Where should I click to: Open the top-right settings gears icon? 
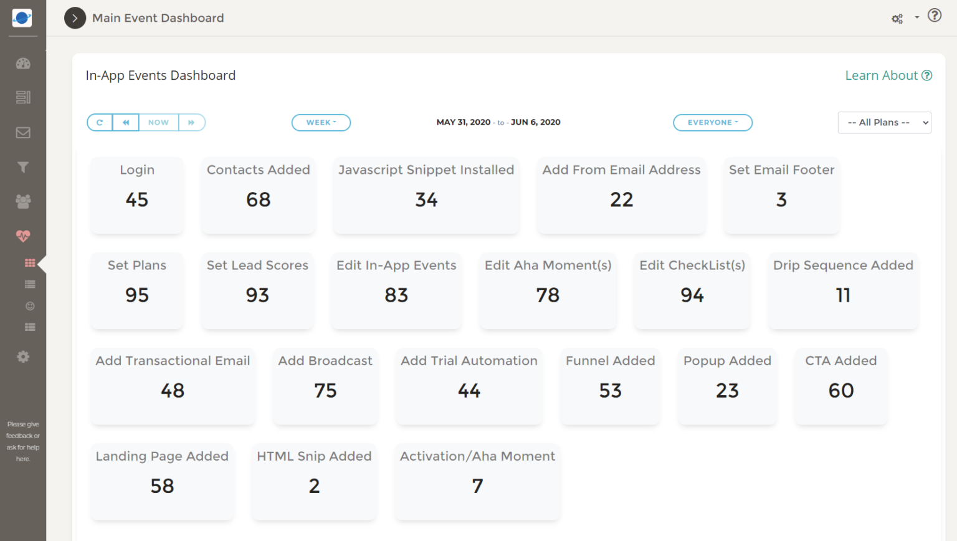click(x=897, y=19)
